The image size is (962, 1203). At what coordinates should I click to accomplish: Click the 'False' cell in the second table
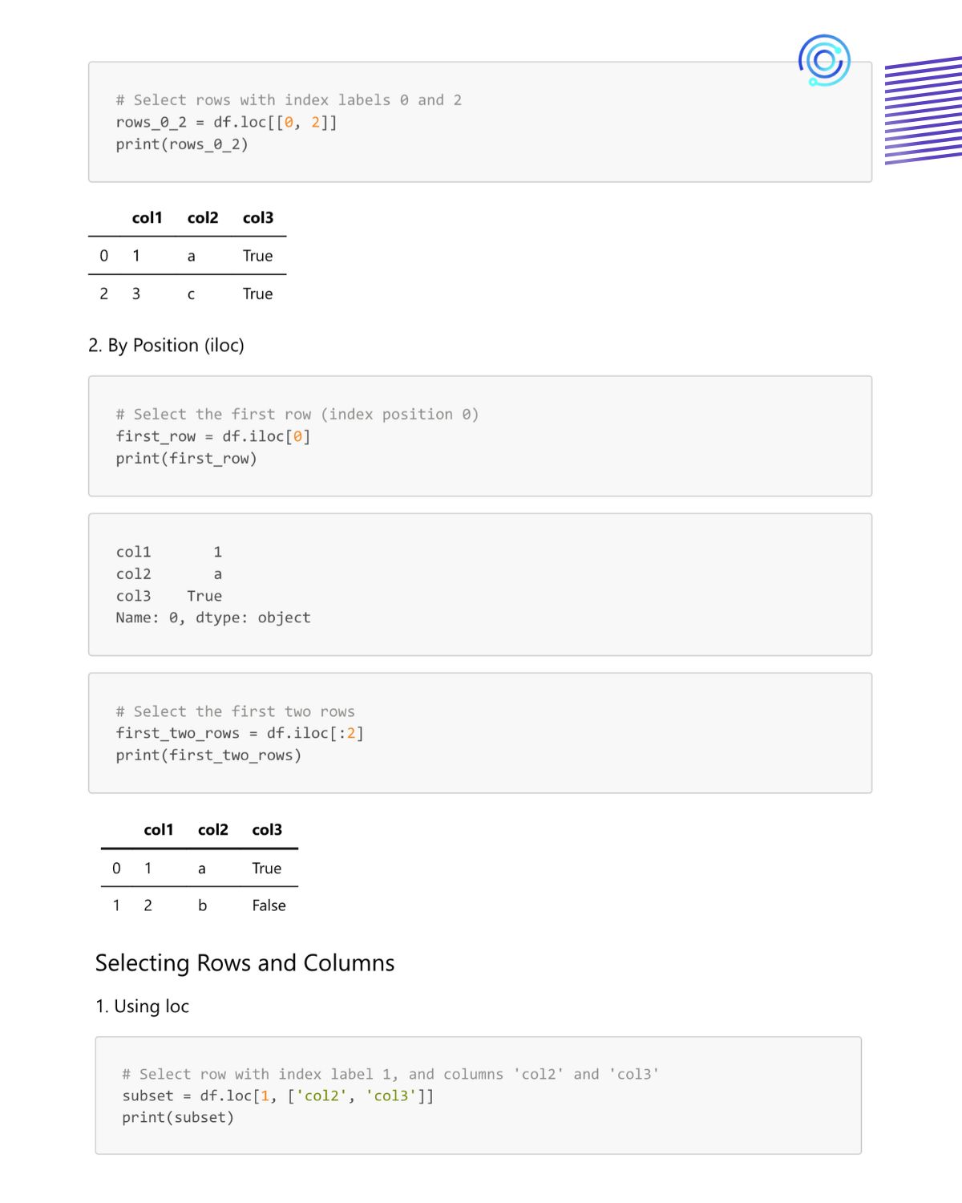tap(269, 905)
